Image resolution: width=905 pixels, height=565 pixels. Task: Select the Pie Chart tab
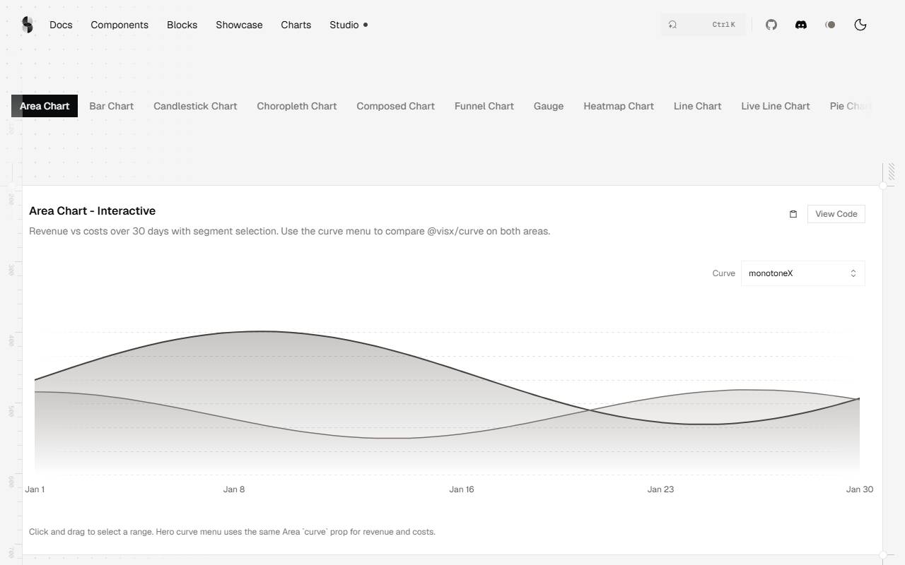pos(851,106)
